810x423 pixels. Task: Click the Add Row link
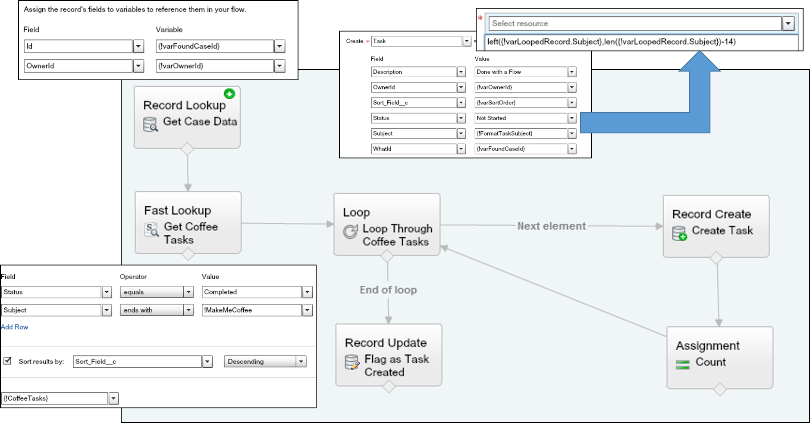[x=15, y=327]
